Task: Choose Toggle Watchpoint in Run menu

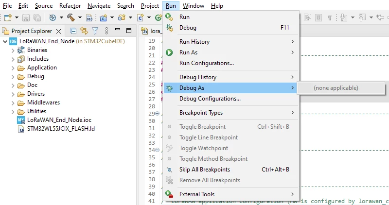Action: point(231,148)
